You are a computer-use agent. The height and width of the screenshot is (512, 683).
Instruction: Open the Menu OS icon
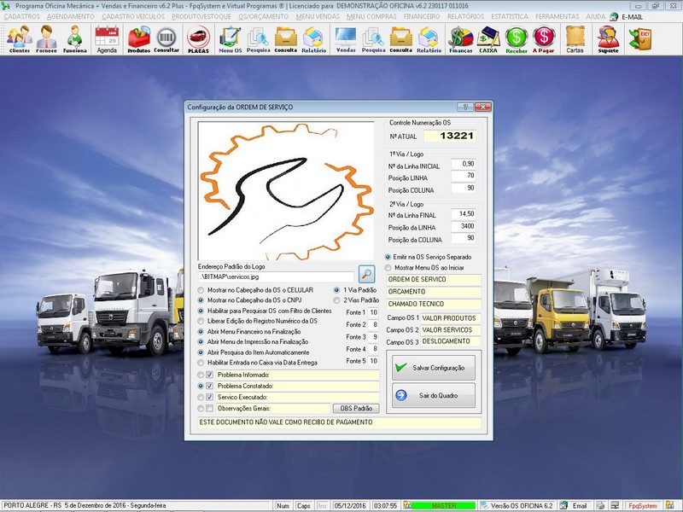coord(230,39)
